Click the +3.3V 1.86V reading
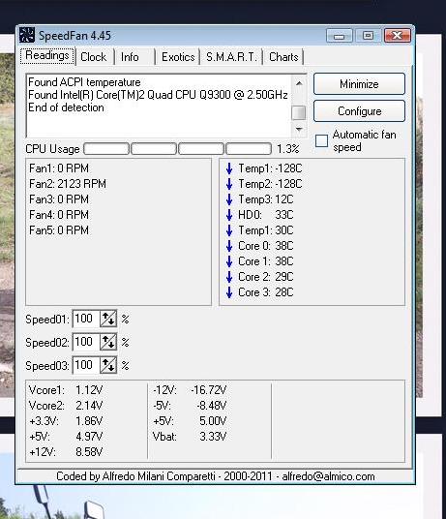This screenshot has height=519, width=446. click(x=66, y=421)
